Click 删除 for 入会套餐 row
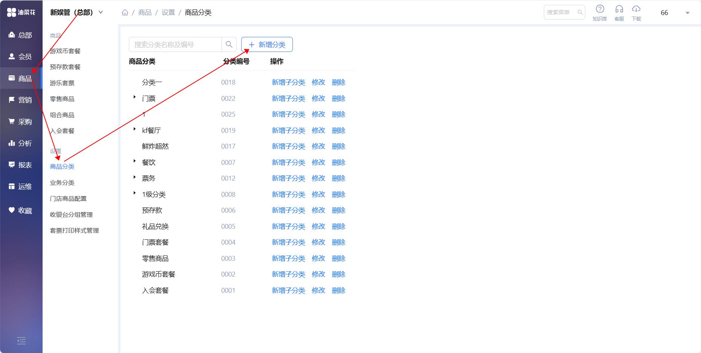701x353 pixels. 338,290
